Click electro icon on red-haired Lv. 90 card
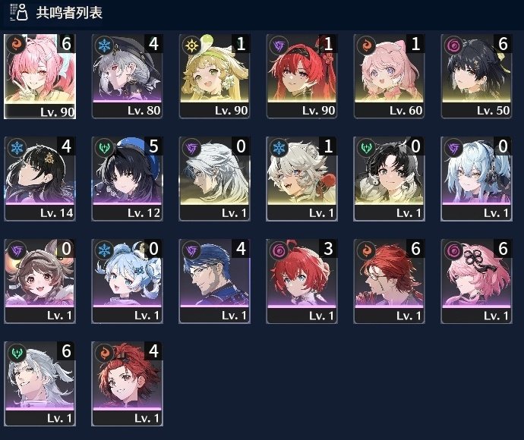524x440 pixels. [x=279, y=45]
